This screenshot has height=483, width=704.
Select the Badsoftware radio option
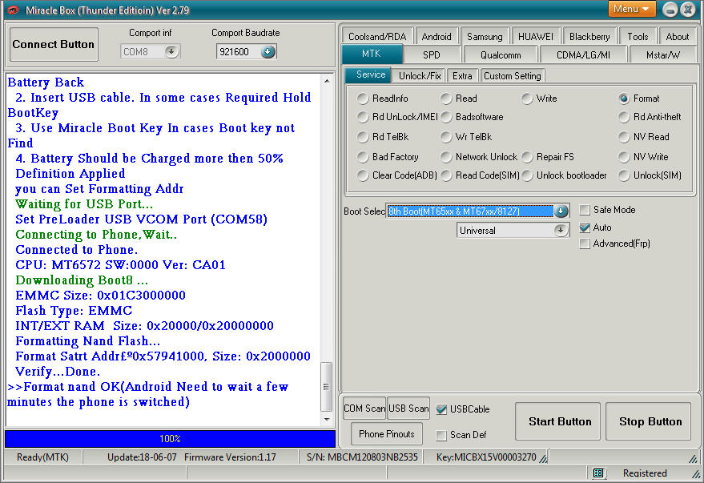pos(446,117)
